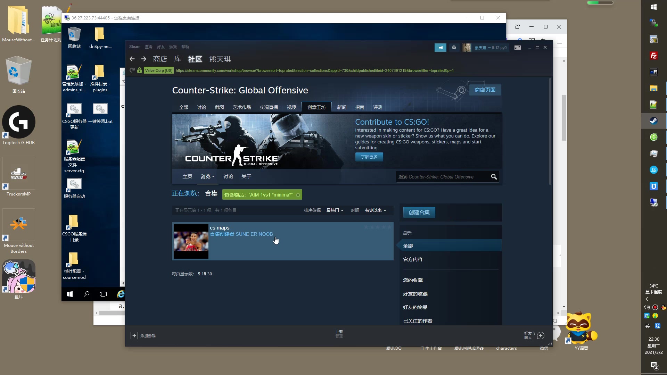Click the cs maps collection thumbnail

pyautogui.click(x=191, y=241)
